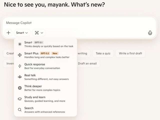
Task: Click the Real talk sprout icon
Action: 20,77
